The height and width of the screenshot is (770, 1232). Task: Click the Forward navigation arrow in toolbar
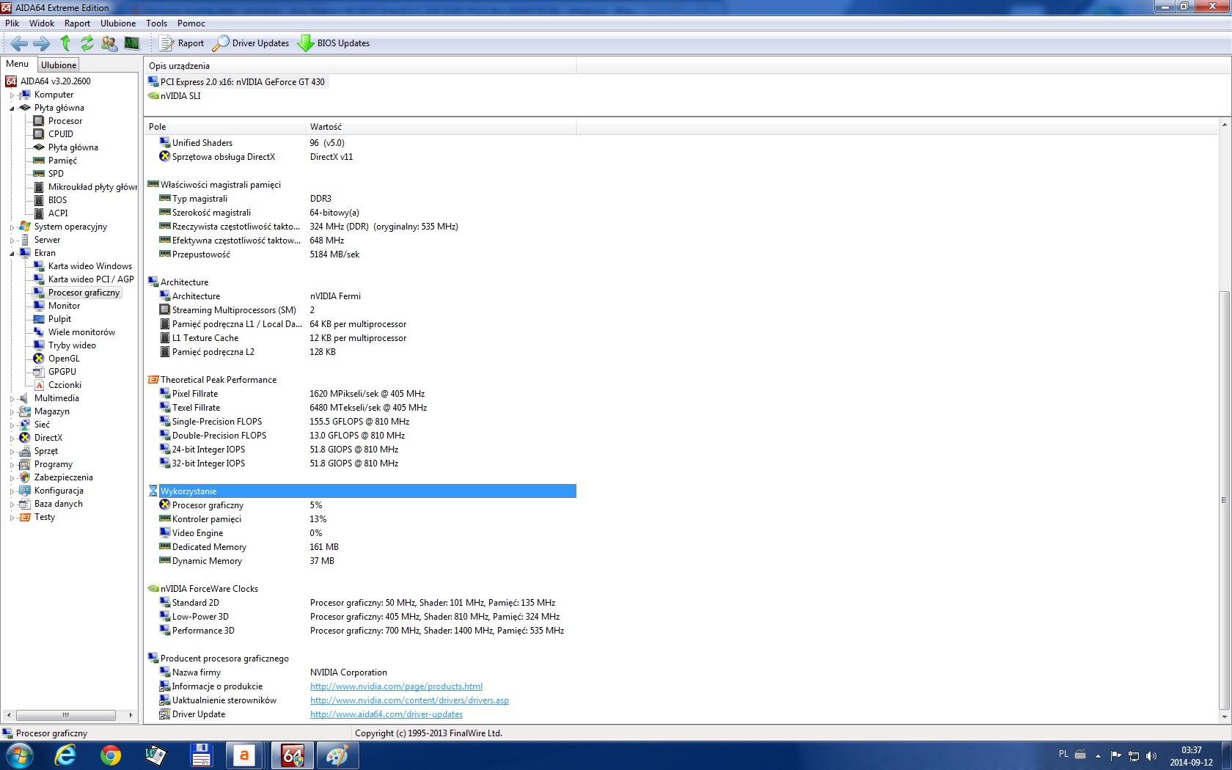42,43
